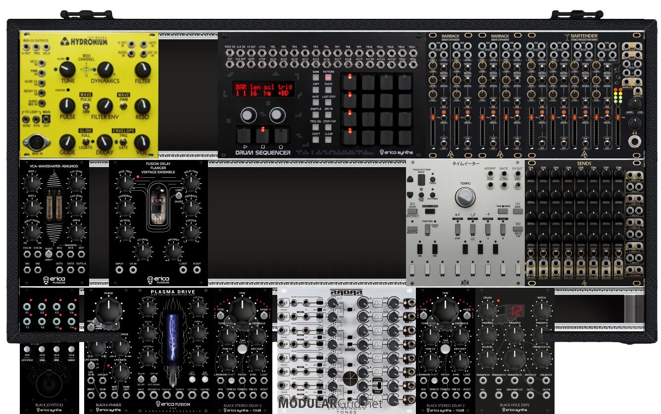Flip the BIASED/DIRECT switch on VCA-Waveshaper-Ringmod
Image resolution: width=661 pixels, height=414 pixels.
48,255
